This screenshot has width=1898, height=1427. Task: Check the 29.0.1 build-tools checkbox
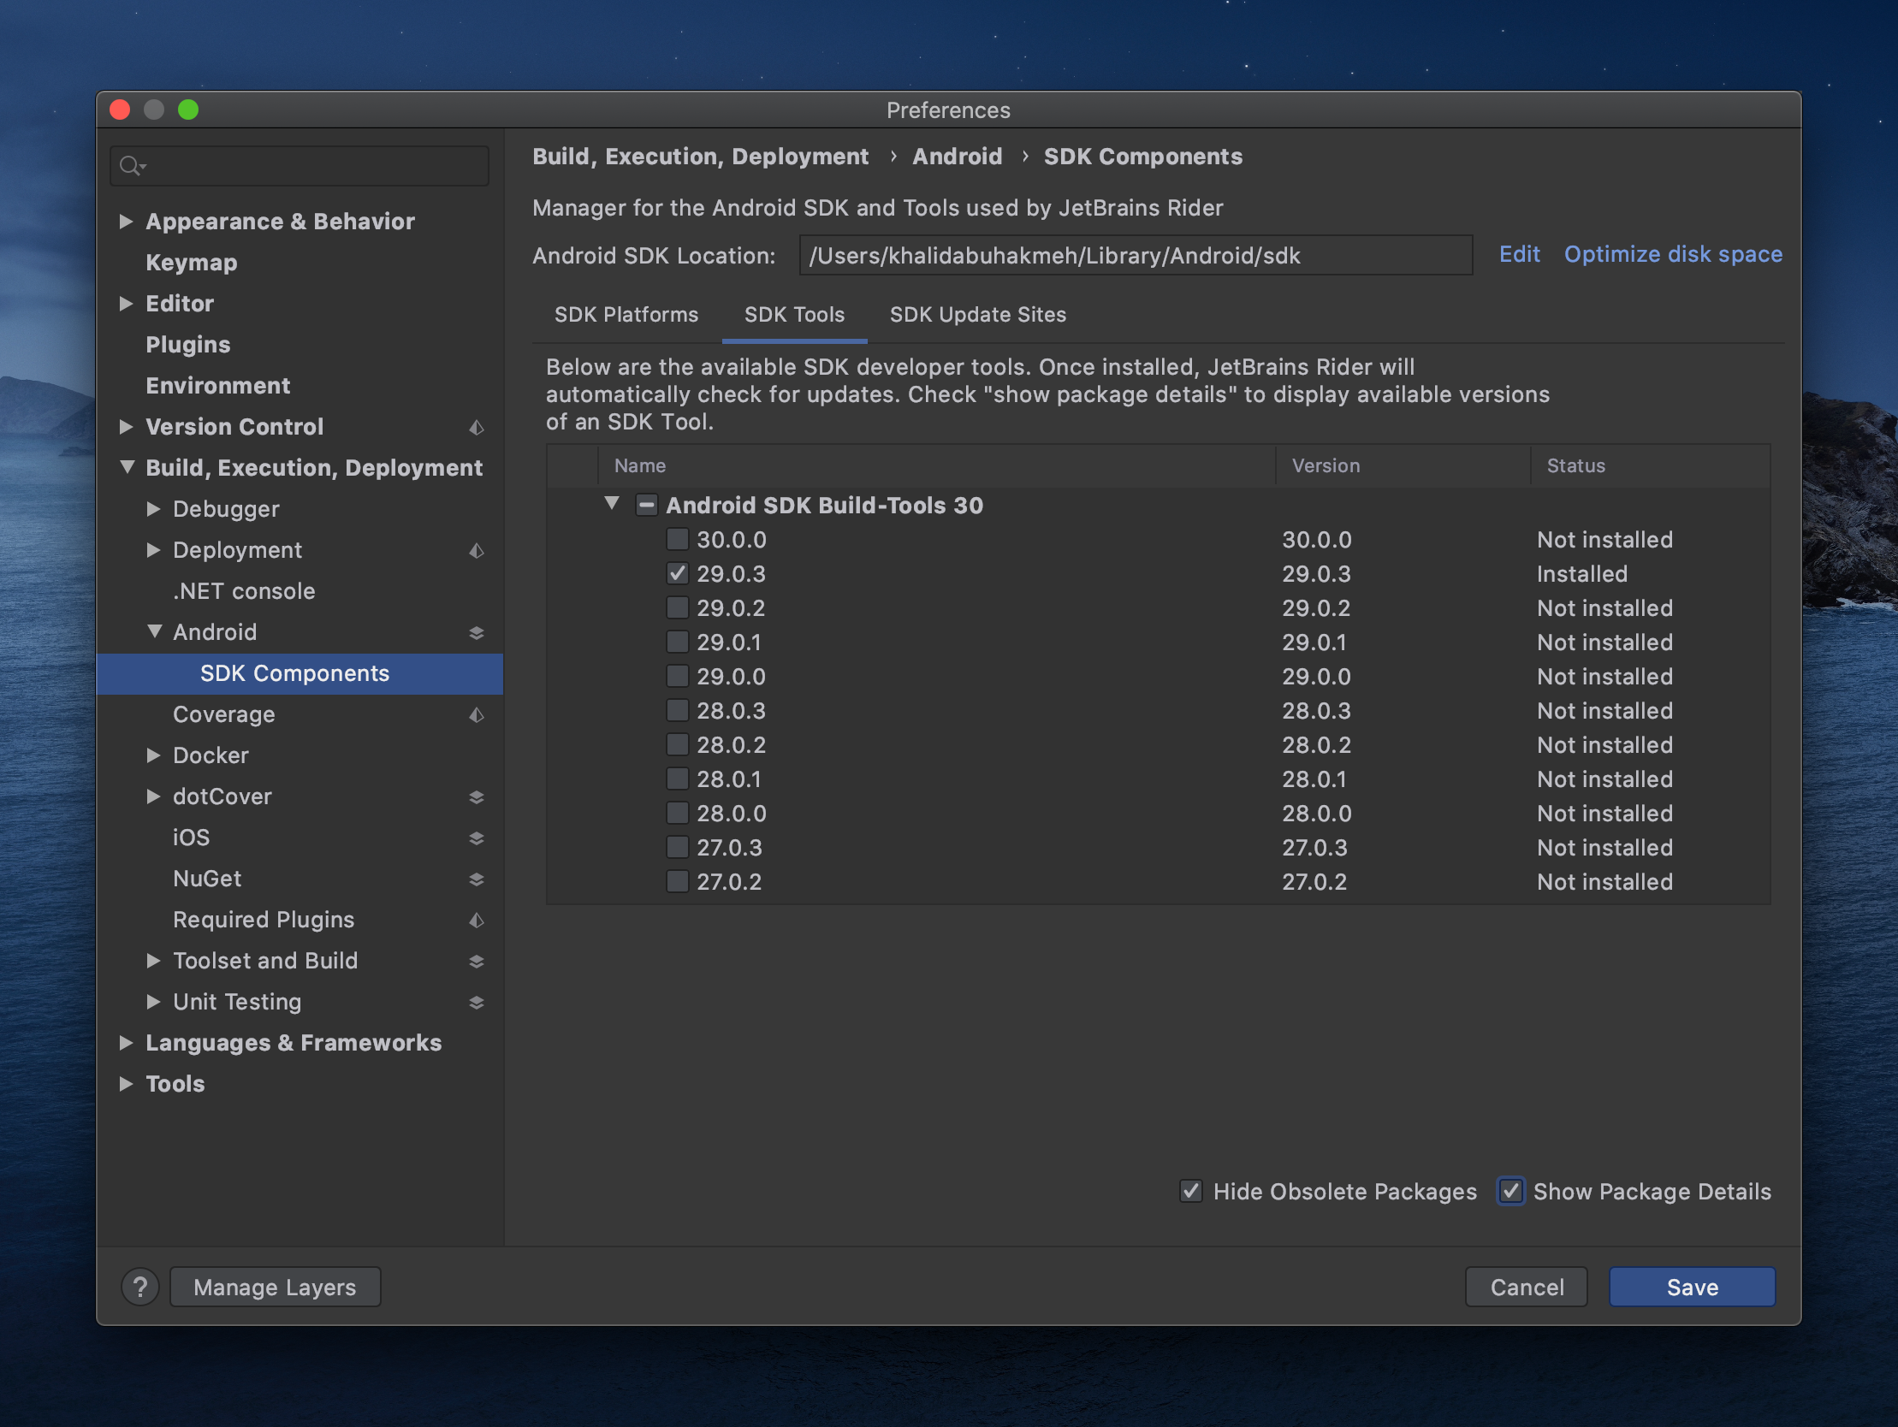coord(678,642)
